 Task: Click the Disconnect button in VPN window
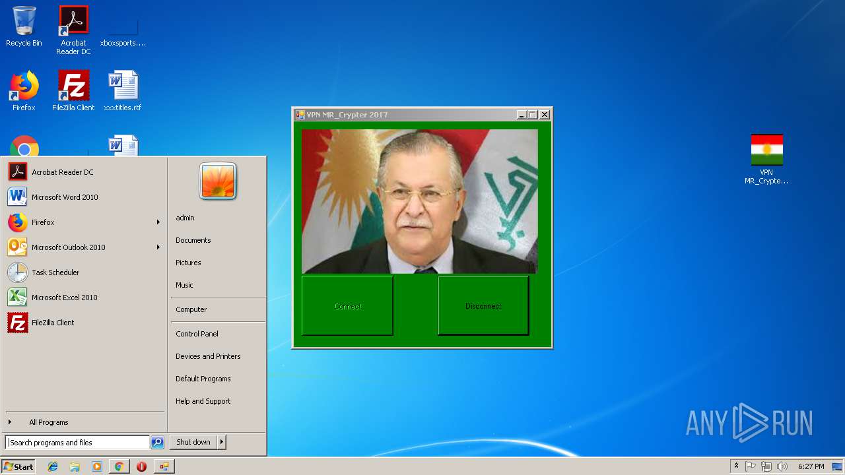pyautogui.click(x=483, y=305)
